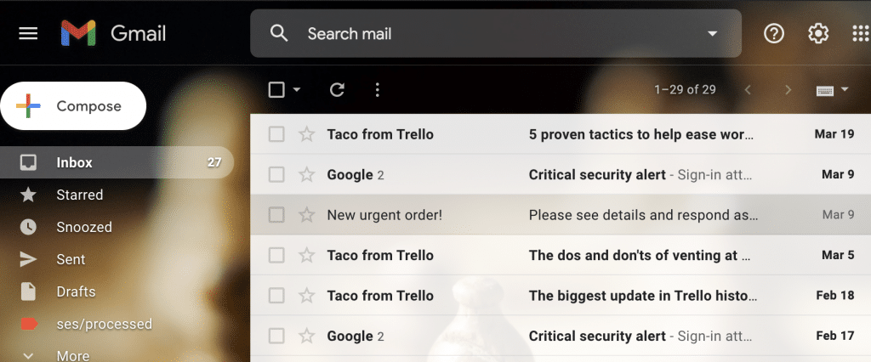Screen dimensions: 871x362
Task: Expand the select dropdown arrow beside checkbox
Action: pyautogui.click(x=297, y=90)
